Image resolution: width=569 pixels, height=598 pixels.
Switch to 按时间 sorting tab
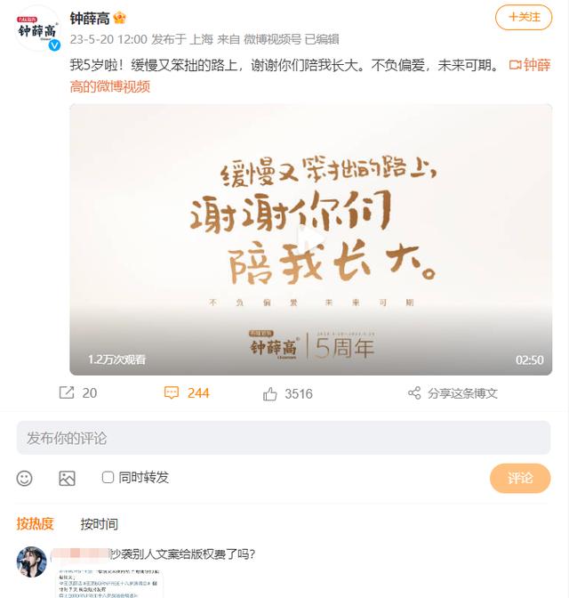99,524
